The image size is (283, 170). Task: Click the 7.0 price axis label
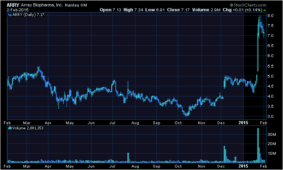pos(271,36)
